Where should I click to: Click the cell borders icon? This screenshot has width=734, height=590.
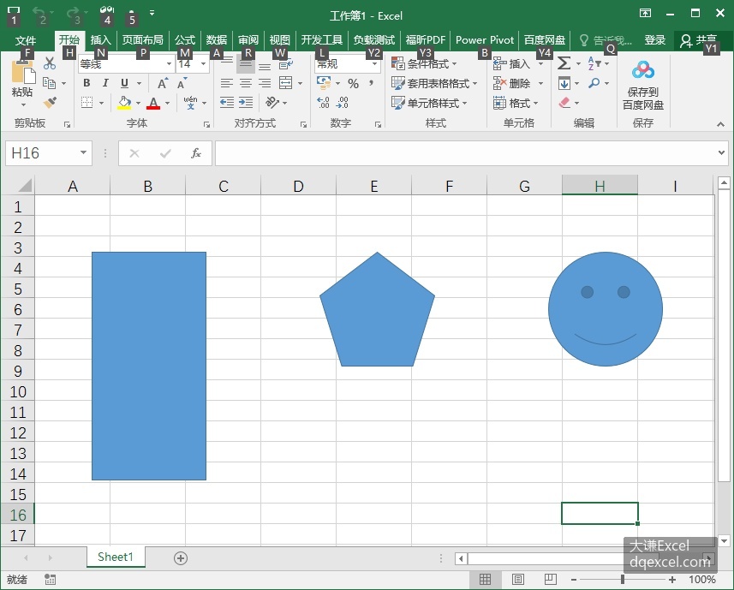(x=87, y=103)
